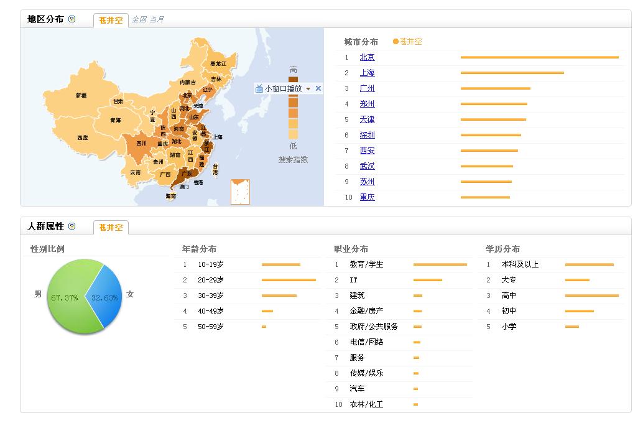Click the 北京 search index bar

(x=539, y=57)
